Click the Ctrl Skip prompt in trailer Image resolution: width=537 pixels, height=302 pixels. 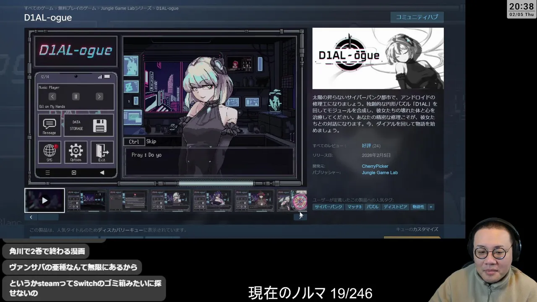[x=141, y=142]
